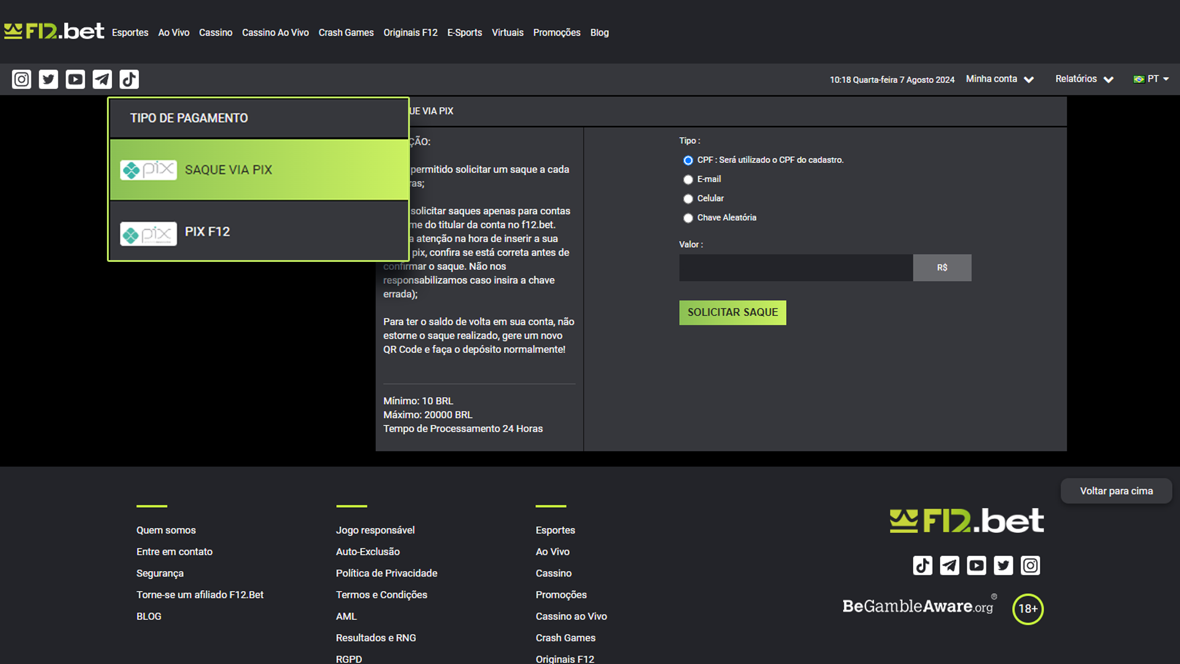The image size is (1180, 664).
Task: Open F12.bet Instagram page via header icon
Action: 20,79
